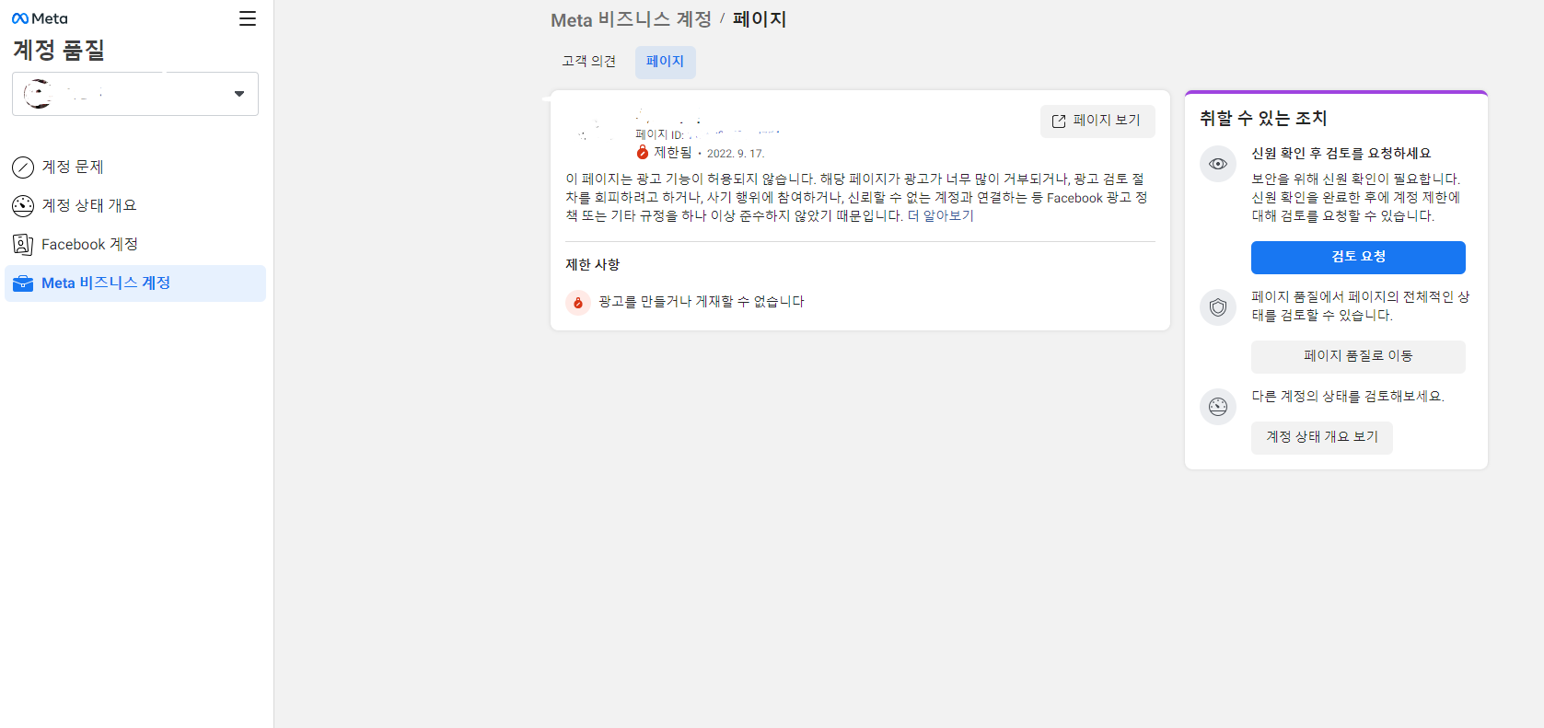Click gauge icon near 다른 계정의 상태

click(x=1218, y=407)
